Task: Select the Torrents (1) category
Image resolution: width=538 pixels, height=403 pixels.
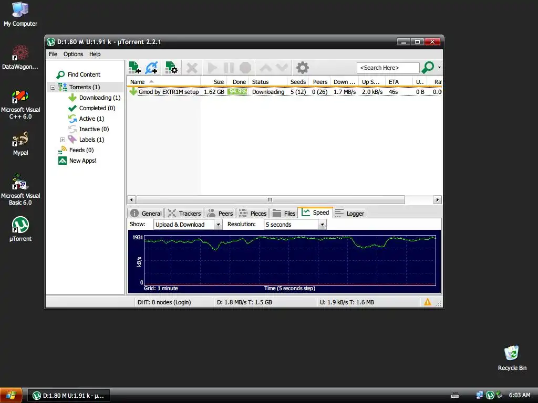Action: [85, 87]
